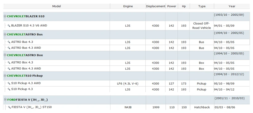Collapse the CHEVROLET ASTRO Bus group
This screenshot has height=113, width=253.
(5, 34)
